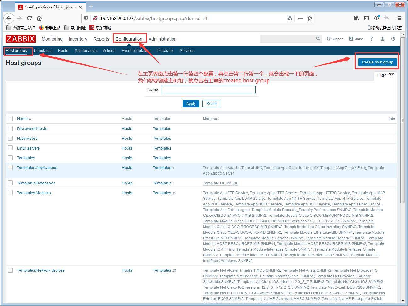Click the Zabbix top search field
Screen dimensions: 408x306
pyautogui.click(x=291, y=39)
